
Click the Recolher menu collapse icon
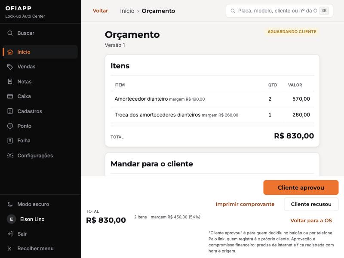tap(9, 249)
